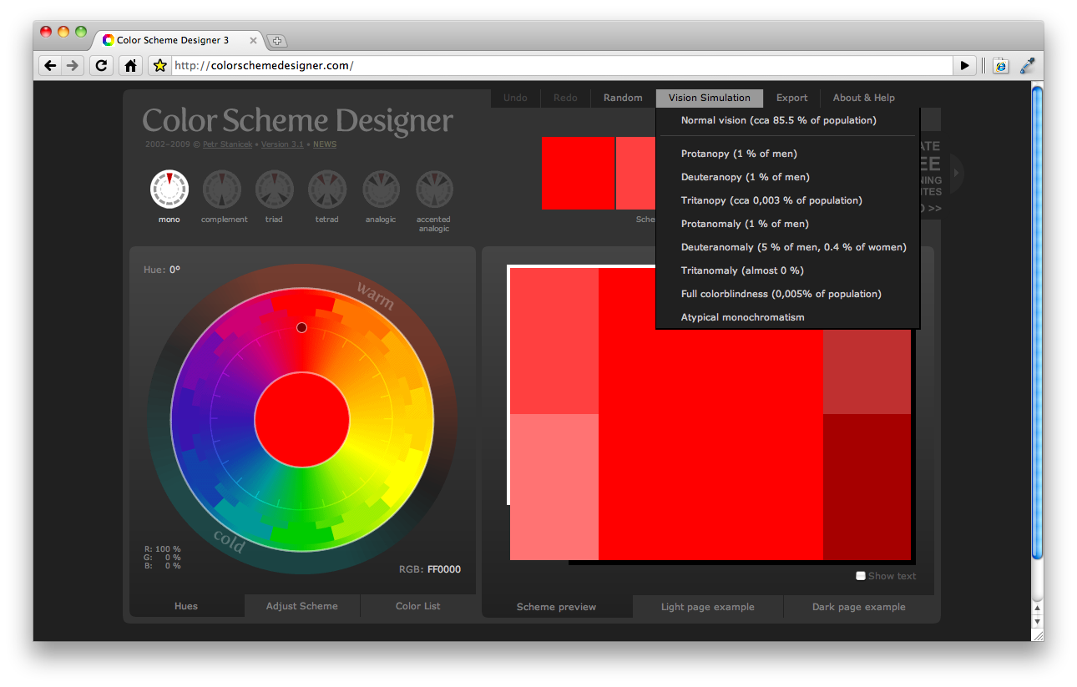Open the Light page example tab
Image resolution: width=1077 pixels, height=687 pixels.
[708, 607]
